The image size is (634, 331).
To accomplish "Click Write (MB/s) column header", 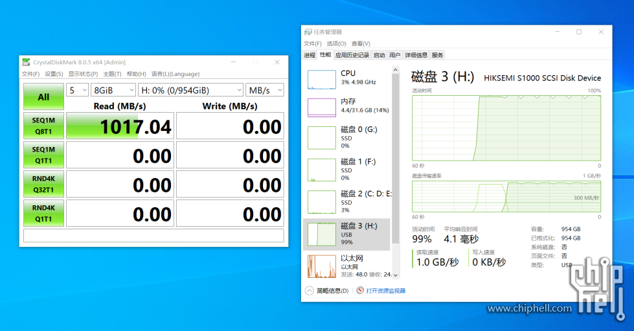I will 230,106.
